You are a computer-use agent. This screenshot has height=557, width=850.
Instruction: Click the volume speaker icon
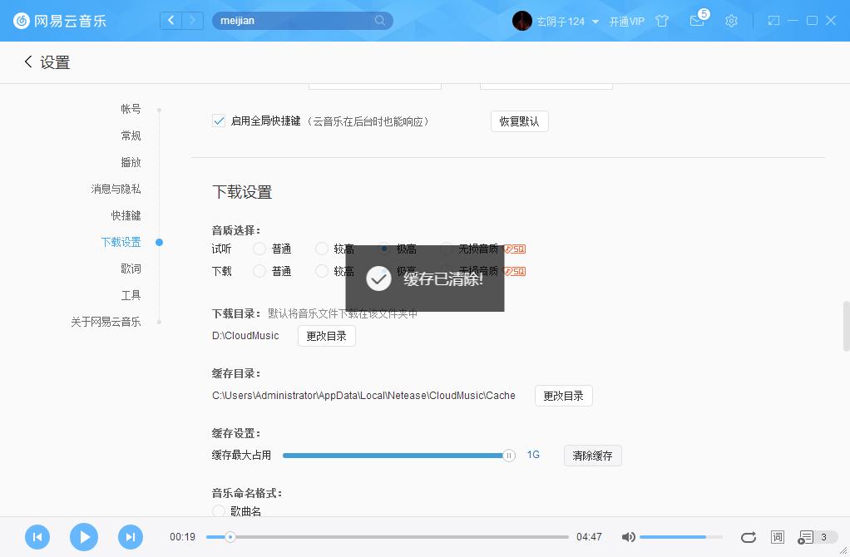point(629,537)
